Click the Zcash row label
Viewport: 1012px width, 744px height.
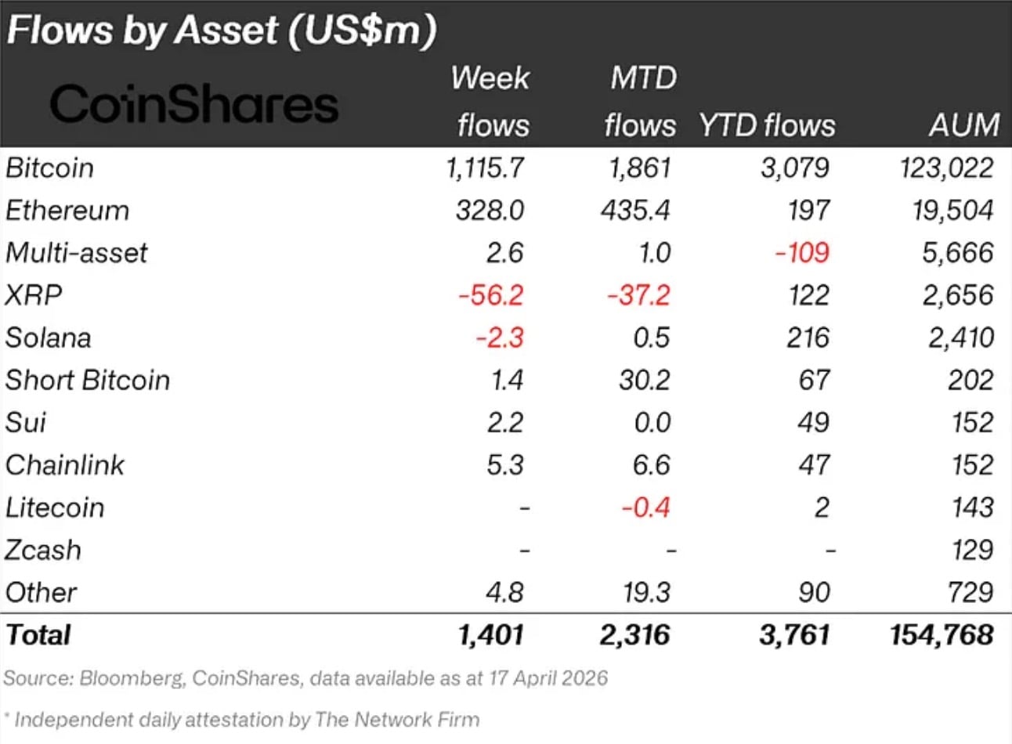(x=43, y=550)
